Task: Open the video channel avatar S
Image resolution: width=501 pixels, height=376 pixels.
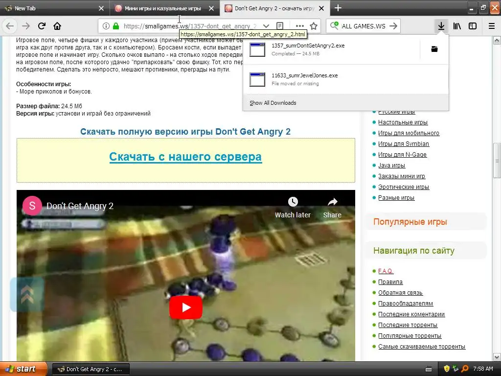Action: click(32, 206)
